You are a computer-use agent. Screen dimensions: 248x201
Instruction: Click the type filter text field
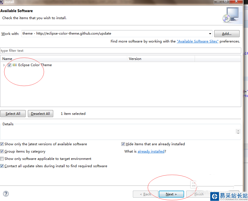point(120,51)
